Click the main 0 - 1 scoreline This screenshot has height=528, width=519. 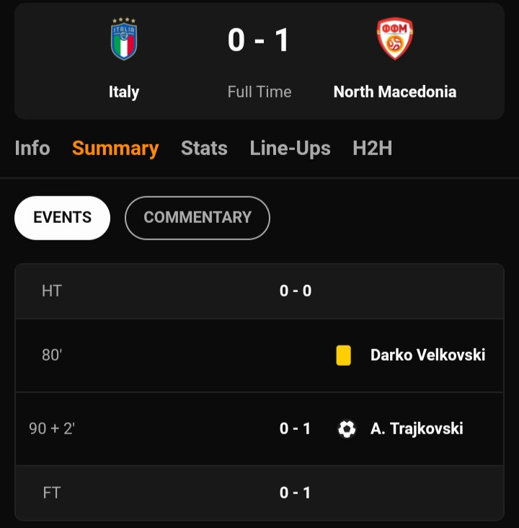(x=259, y=40)
